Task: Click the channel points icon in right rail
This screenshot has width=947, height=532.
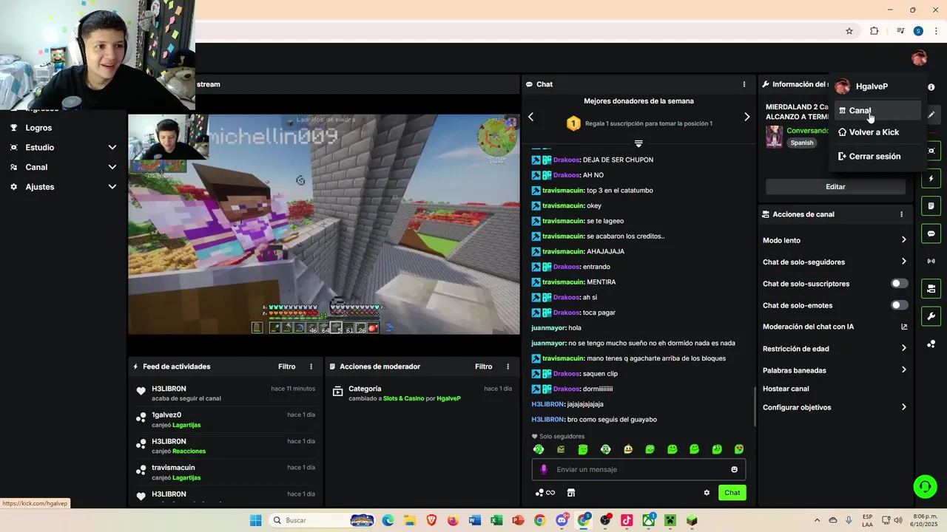Action: pos(931,344)
